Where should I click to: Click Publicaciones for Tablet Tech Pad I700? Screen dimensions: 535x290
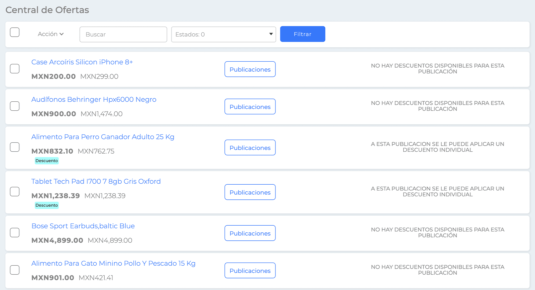coord(250,192)
